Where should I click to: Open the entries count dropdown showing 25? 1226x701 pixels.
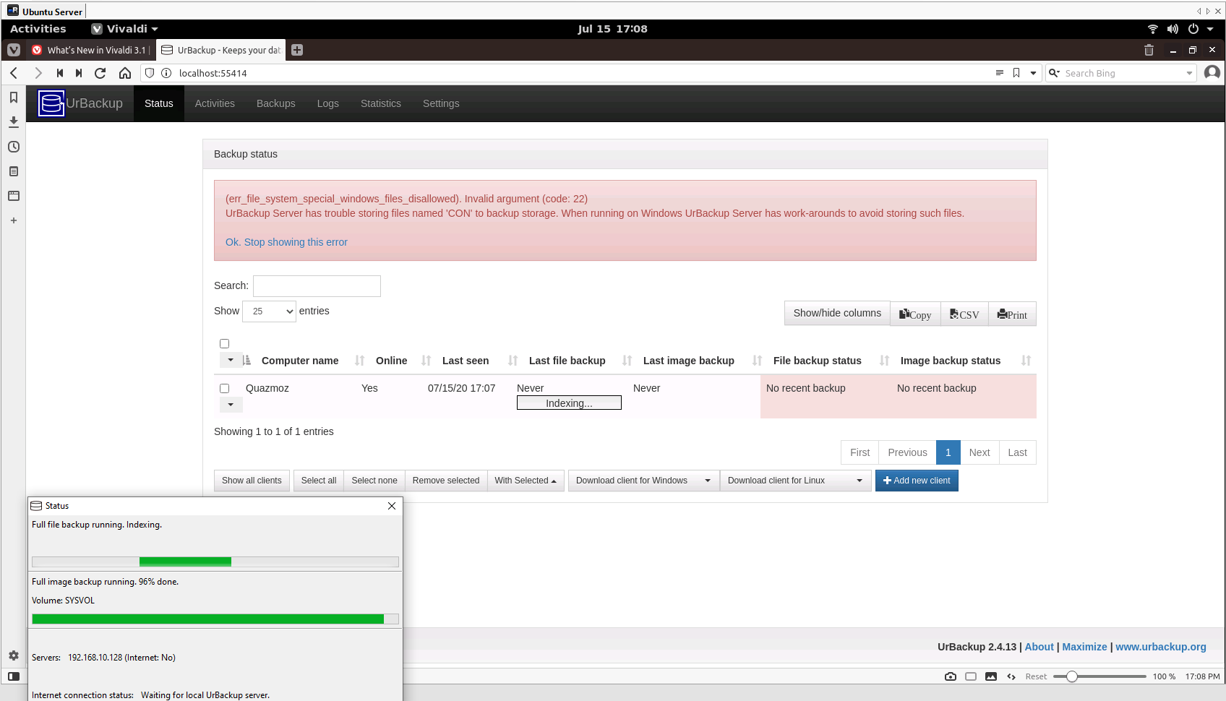(269, 311)
